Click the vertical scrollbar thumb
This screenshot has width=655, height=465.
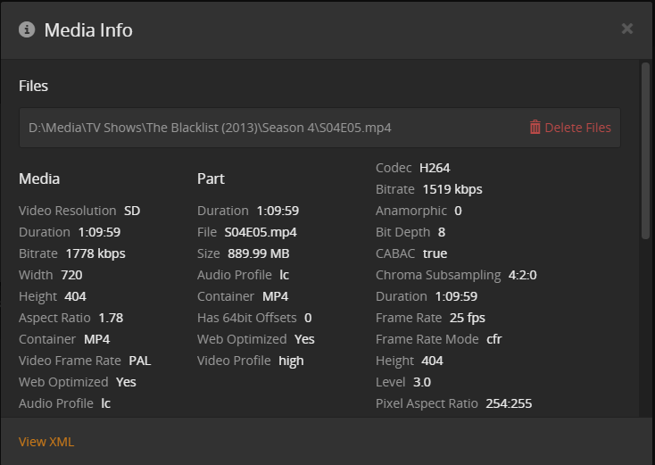pos(645,150)
